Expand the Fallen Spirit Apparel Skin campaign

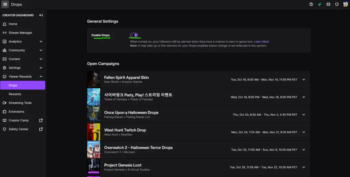click(304, 79)
